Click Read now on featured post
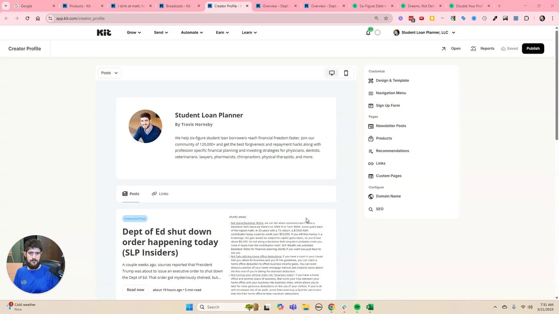The width and height of the screenshot is (559, 314). [x=135, y=290]
